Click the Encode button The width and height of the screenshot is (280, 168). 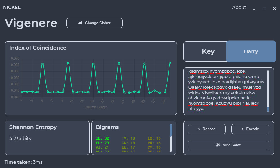(x=250, y=129)
